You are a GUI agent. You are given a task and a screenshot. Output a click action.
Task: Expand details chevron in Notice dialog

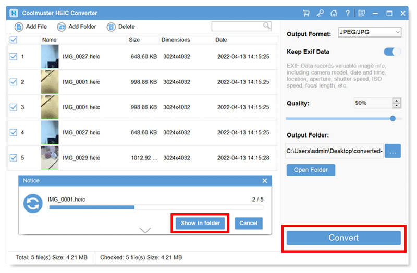click(x=145, y=230)
